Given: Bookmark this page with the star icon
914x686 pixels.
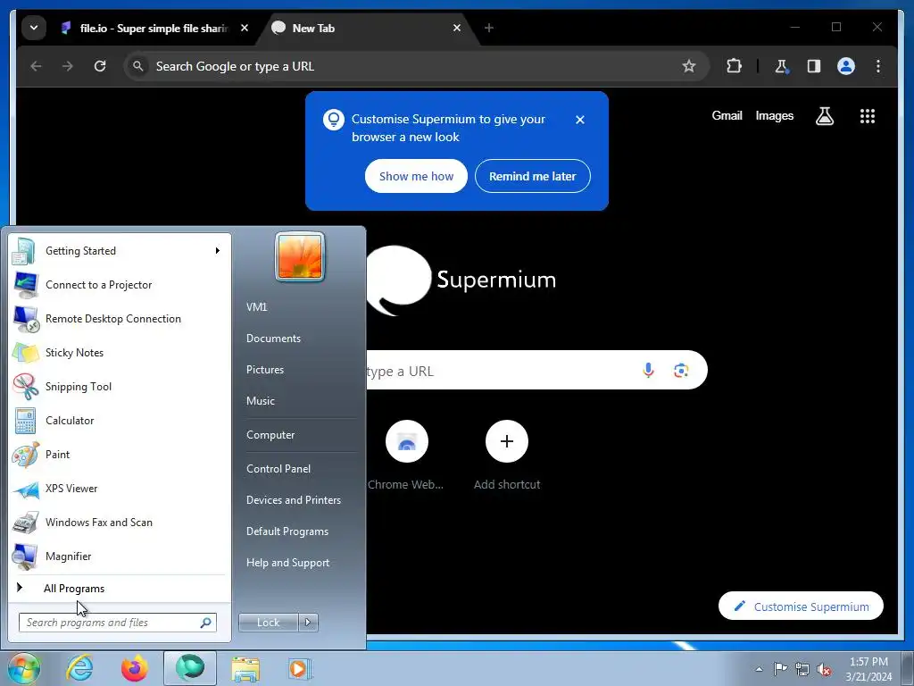Looking at the screenshot, I should 689,66.
